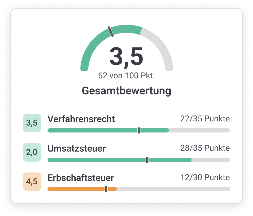The height and width of the screenshot is (216, 253).
Task: Click the large 3,5 overall grade
Action: 126,57
